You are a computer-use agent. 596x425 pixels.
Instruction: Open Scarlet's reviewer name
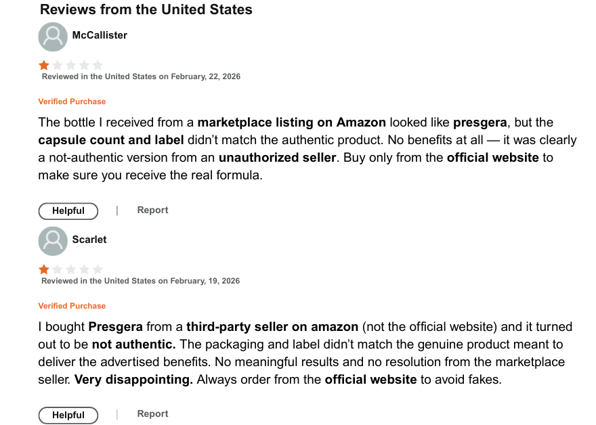(x=89, y=240)
